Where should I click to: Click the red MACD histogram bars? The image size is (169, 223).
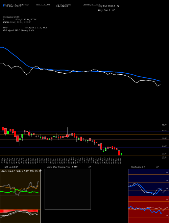pos(19,211)
